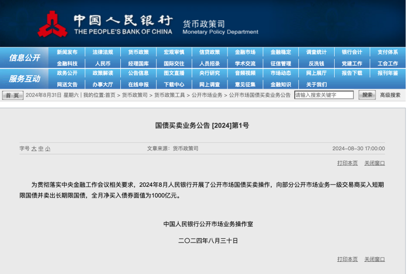Open 央行研究 under 服务互动

pos(210,73)
